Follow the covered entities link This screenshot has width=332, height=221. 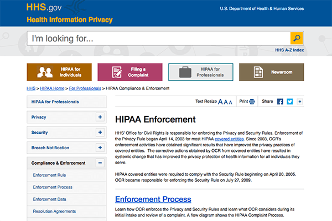point(229,139)
